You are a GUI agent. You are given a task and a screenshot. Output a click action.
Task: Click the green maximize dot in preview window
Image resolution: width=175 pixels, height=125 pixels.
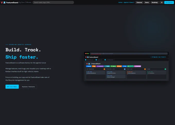[89, 54]
